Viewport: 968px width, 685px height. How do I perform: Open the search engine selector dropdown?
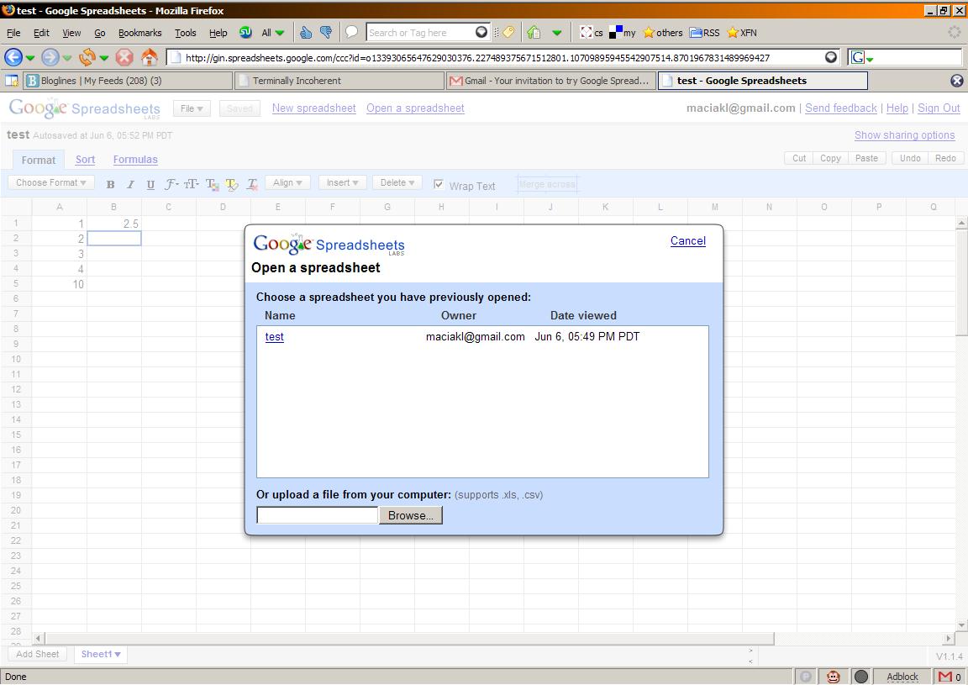click(862, 58)
